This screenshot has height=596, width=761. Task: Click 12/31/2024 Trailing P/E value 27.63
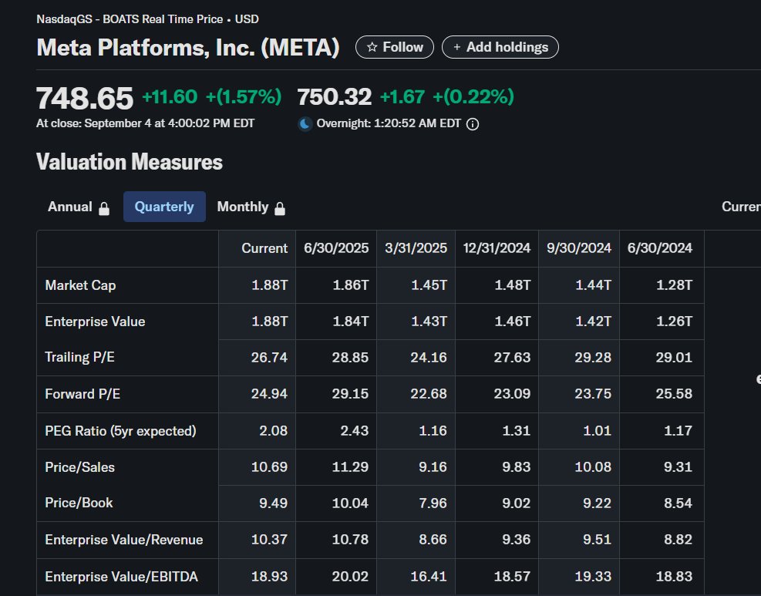click(x=512, y=358)
